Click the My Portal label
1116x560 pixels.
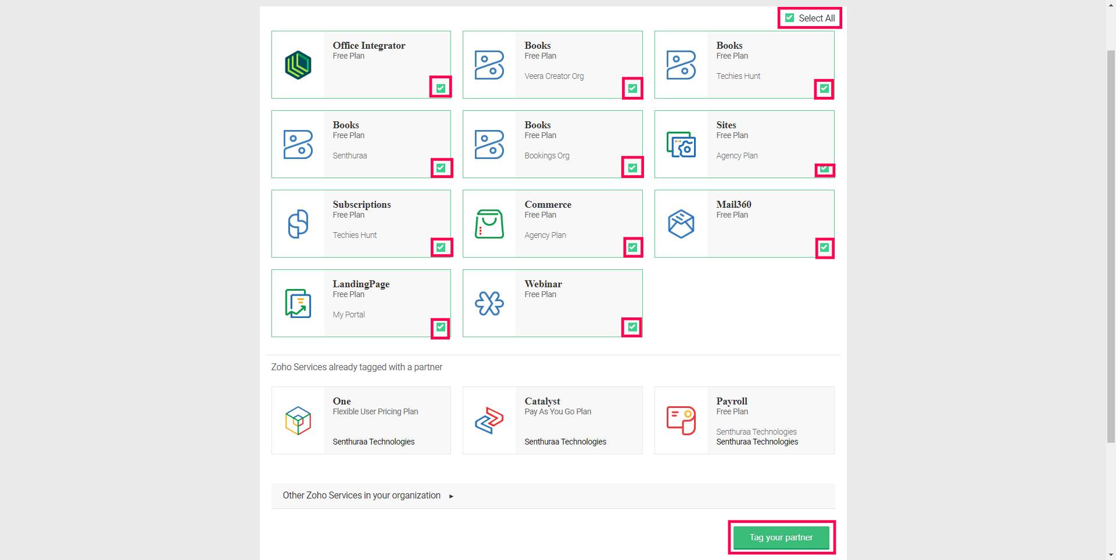(x=349, y=315)
